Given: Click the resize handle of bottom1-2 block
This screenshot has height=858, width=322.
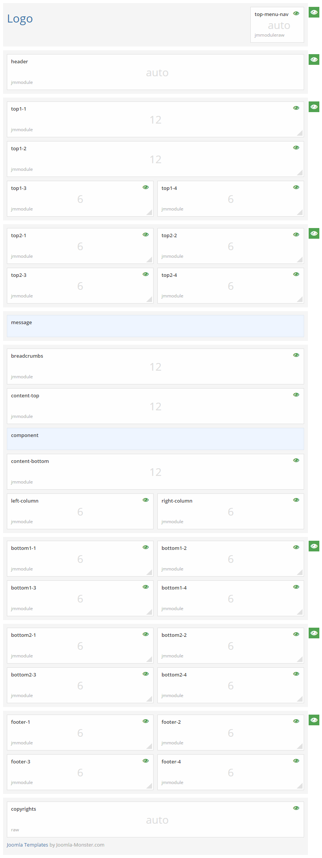Looking at the screenshot, I should point(300,572).
